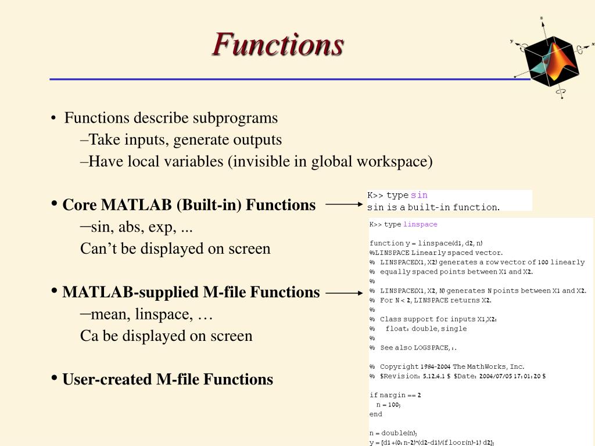
Task: Click the code line starting "y = [d1+(0:n-2)"
Action: (x=432, y=442)
